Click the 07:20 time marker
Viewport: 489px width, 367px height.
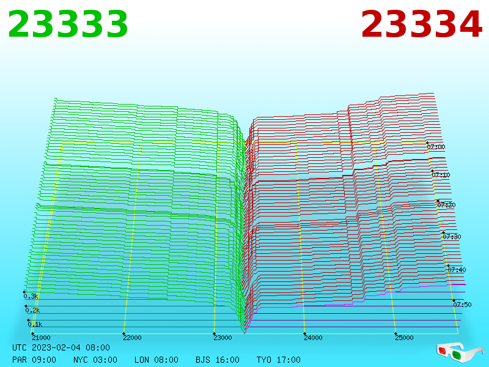446,205
